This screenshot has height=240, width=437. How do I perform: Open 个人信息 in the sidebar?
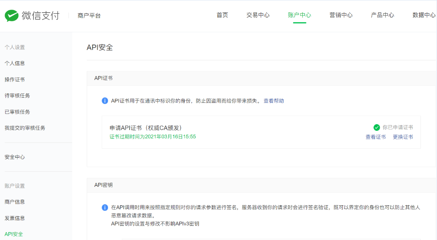[x=15, y=63]
